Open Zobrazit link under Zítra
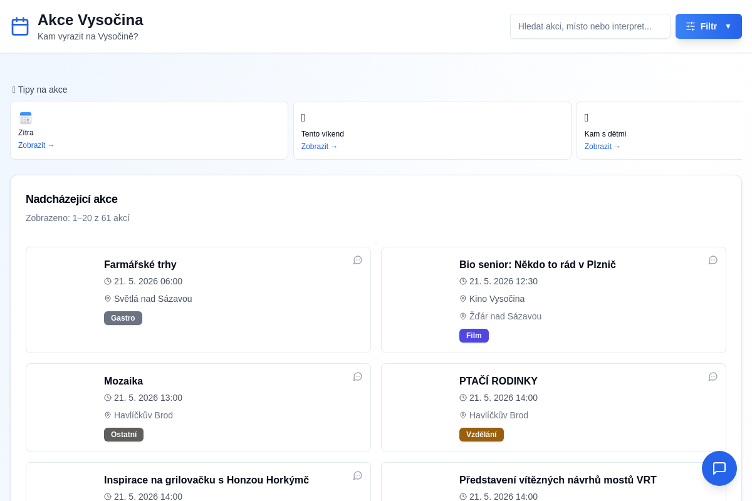The height and width of the screenshot is (501, 752). (x=36, y=145)
